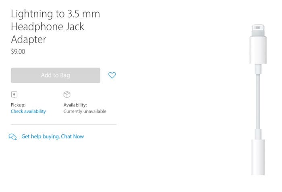The height and width of the screenshot is (192, 282).
Task: Click the Apple Store pickup icon
Action: click(15, 94)
